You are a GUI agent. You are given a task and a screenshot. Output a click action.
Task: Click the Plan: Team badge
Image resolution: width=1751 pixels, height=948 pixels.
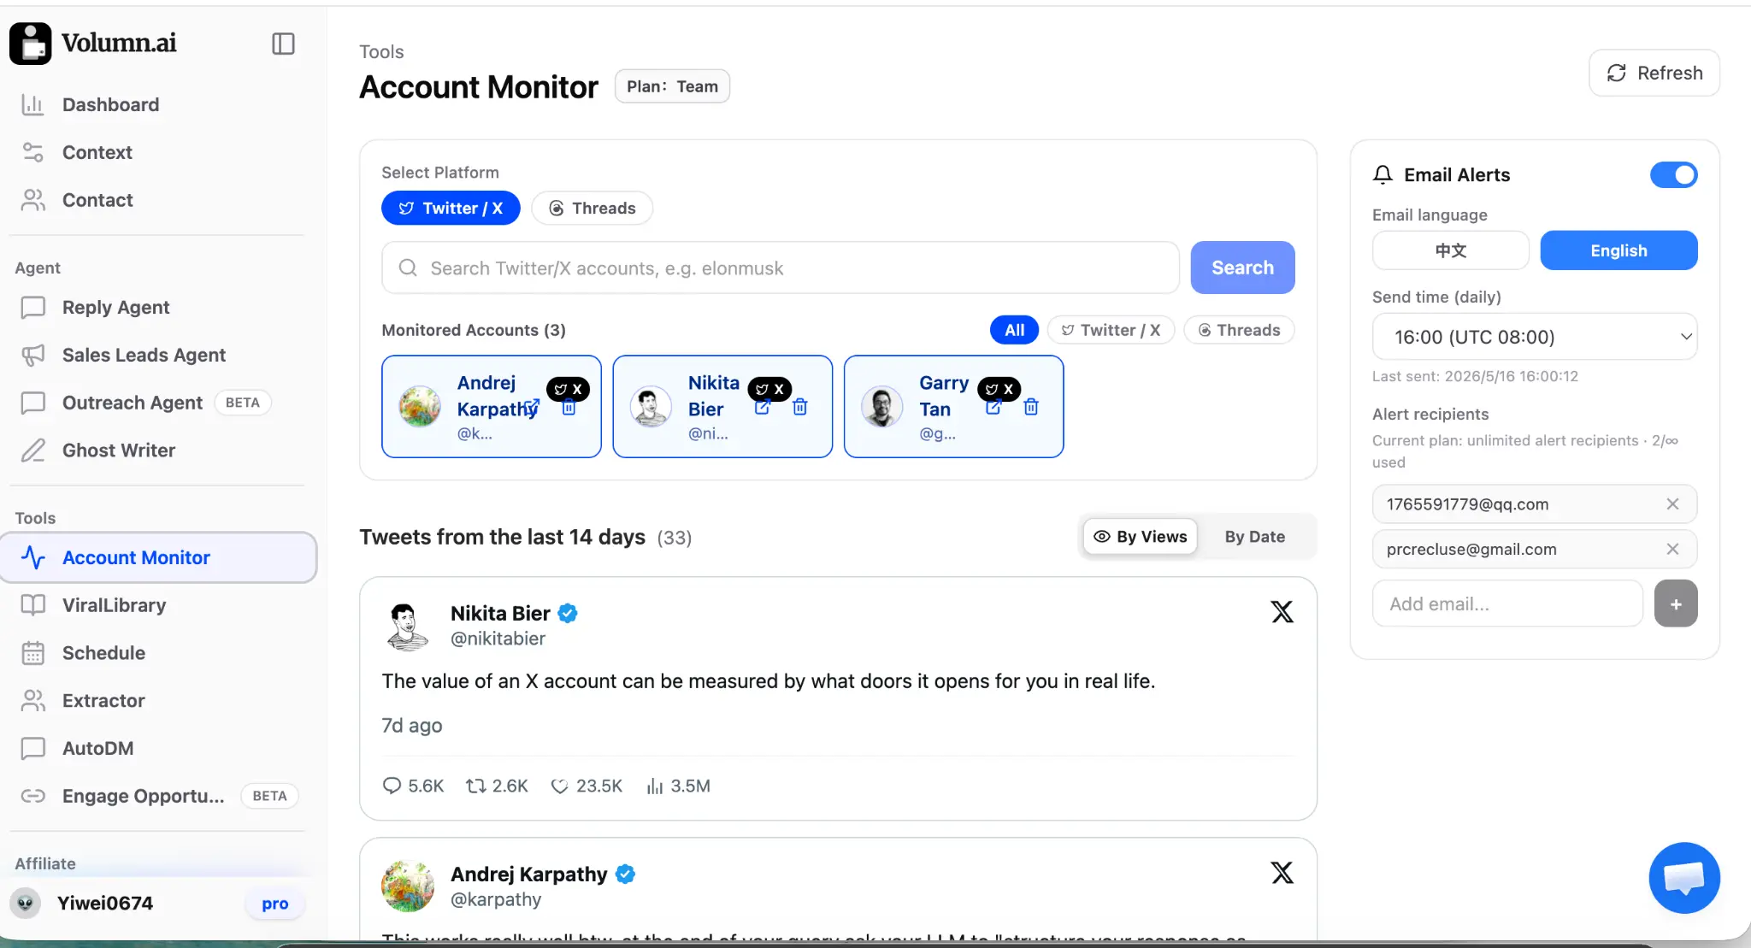tap(672, 86)
